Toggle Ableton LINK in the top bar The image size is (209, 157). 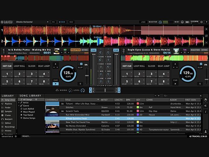[143, 22]
